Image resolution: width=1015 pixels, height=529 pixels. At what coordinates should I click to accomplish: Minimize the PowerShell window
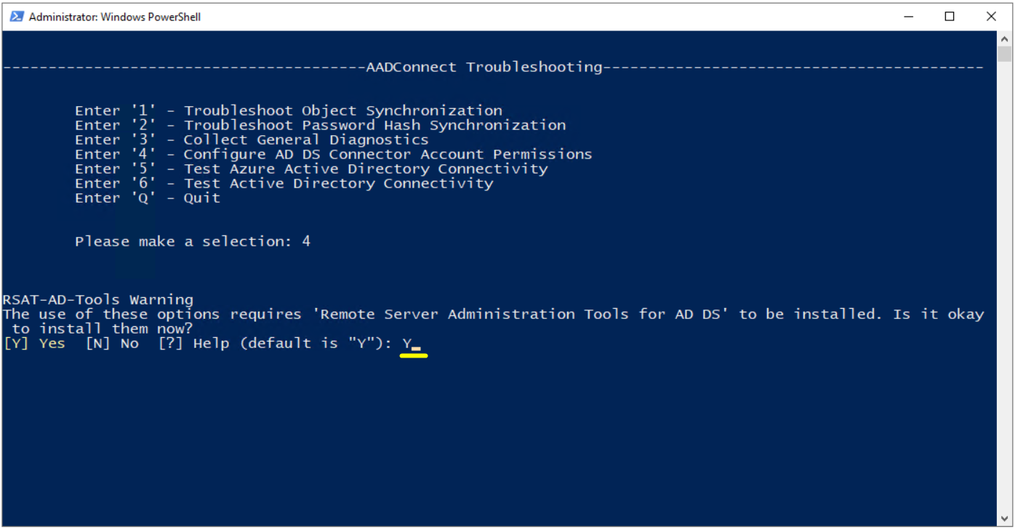pyautogui.click(x=908, y=16)
